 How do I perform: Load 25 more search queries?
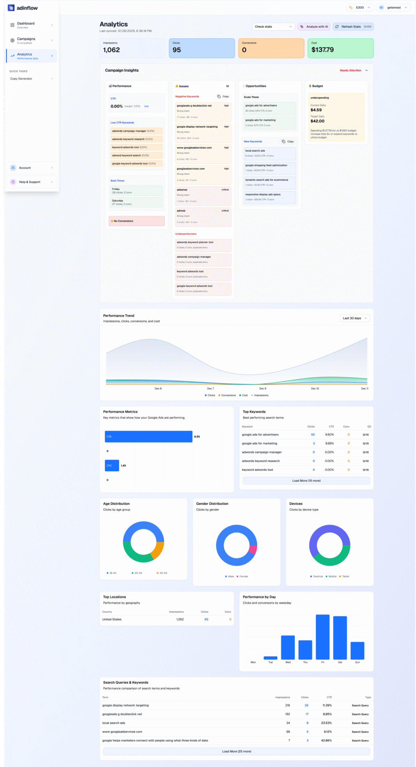[x=237, y=751]
